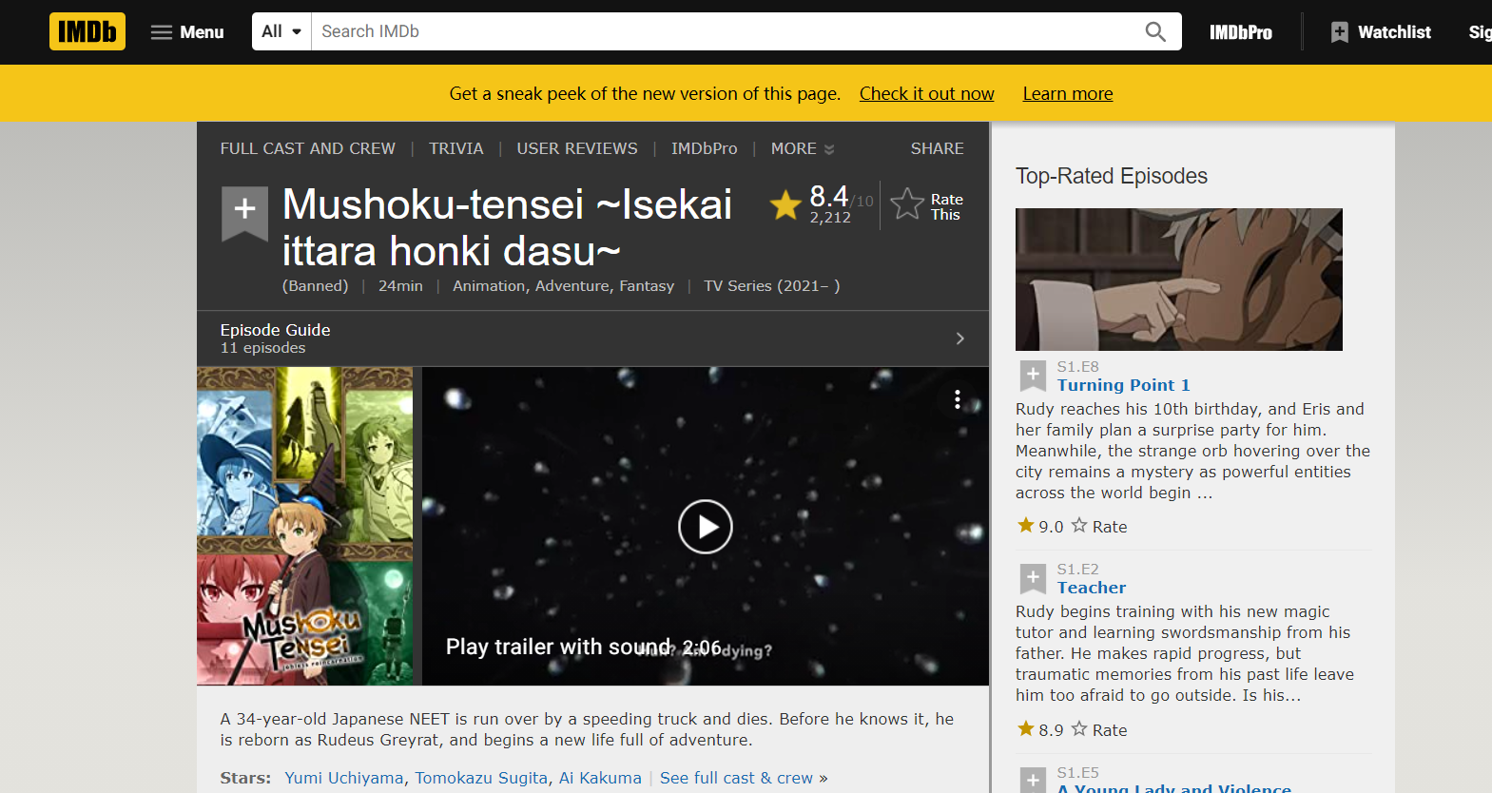Open the video three-dot options menu
1492x793 pixels.
tap(957, 399)
